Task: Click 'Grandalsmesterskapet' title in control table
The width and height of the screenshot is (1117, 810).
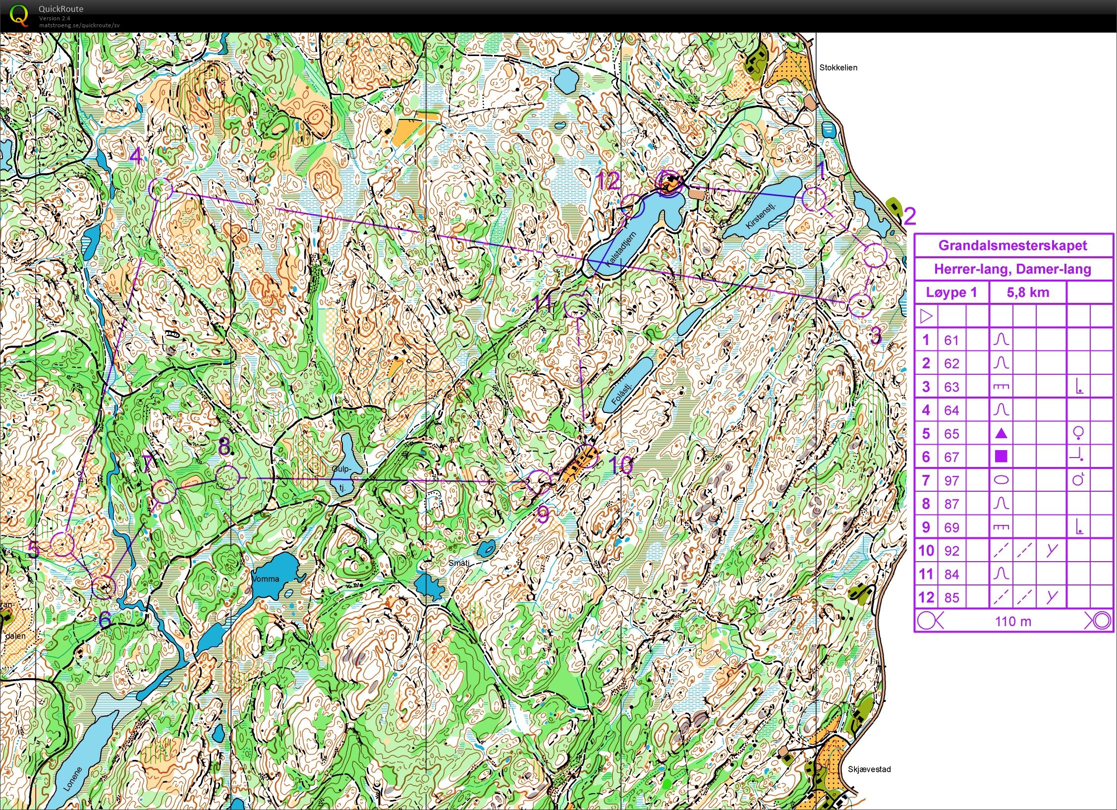Action: pos(1012,245)
